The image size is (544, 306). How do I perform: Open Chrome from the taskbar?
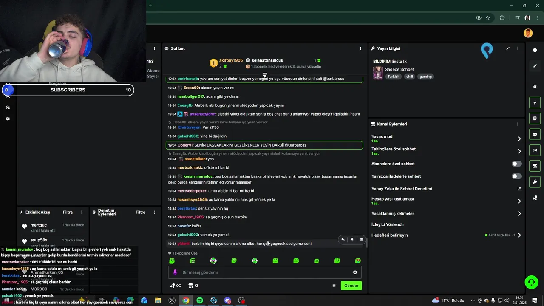click(186, 300)
